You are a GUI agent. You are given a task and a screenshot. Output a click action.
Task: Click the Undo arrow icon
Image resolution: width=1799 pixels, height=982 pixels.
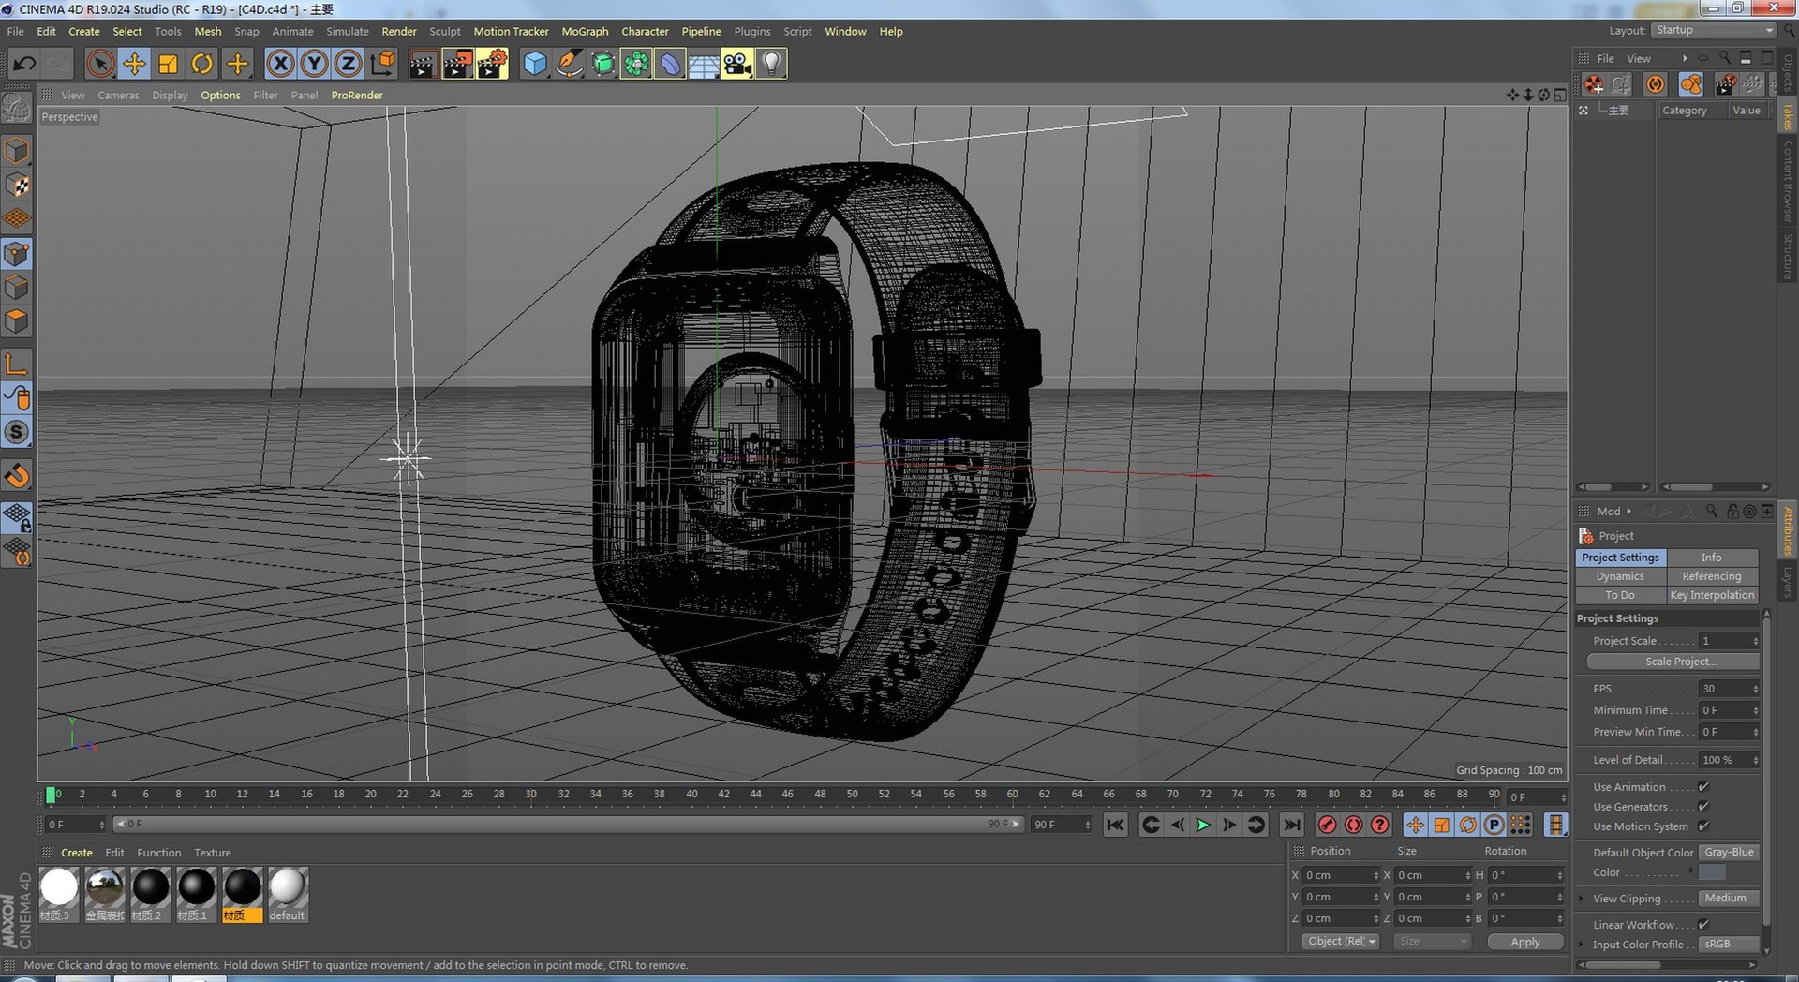point(24,64)
